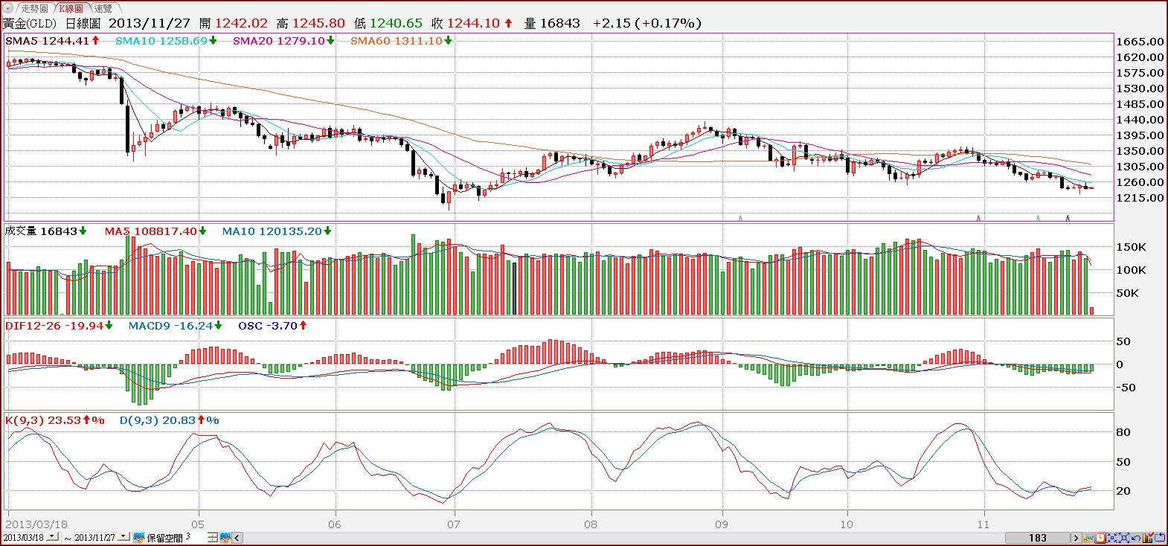Click the +2.15 (+0.17%) change value
The image size is (1168, 546).
647,23
